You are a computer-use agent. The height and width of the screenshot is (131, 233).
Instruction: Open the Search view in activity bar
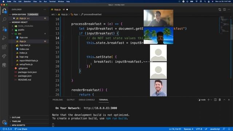coord(4,19)
